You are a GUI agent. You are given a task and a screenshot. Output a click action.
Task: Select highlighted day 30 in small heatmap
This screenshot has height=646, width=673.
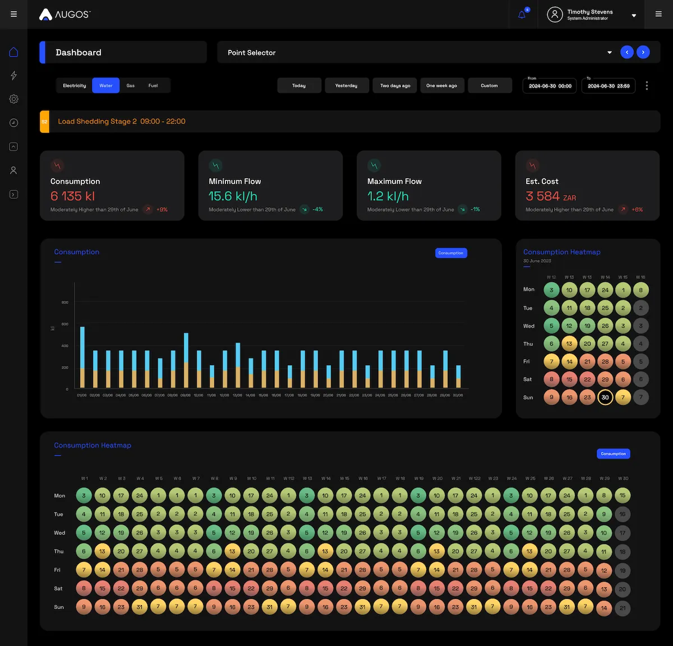(x=605, y=397)
